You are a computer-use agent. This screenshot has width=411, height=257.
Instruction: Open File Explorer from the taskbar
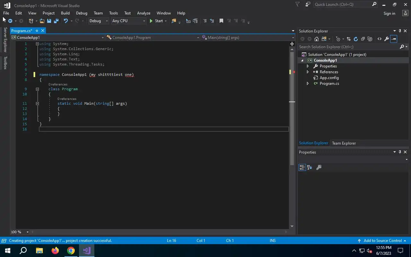click(39, 251)
